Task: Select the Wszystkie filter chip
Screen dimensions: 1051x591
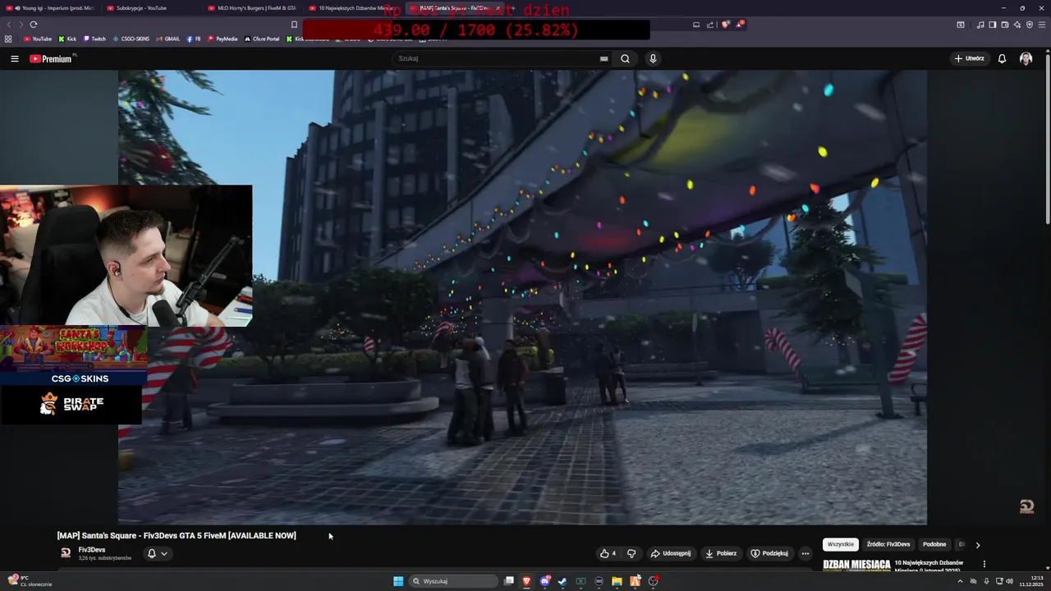Action: (x=841, y=544)
